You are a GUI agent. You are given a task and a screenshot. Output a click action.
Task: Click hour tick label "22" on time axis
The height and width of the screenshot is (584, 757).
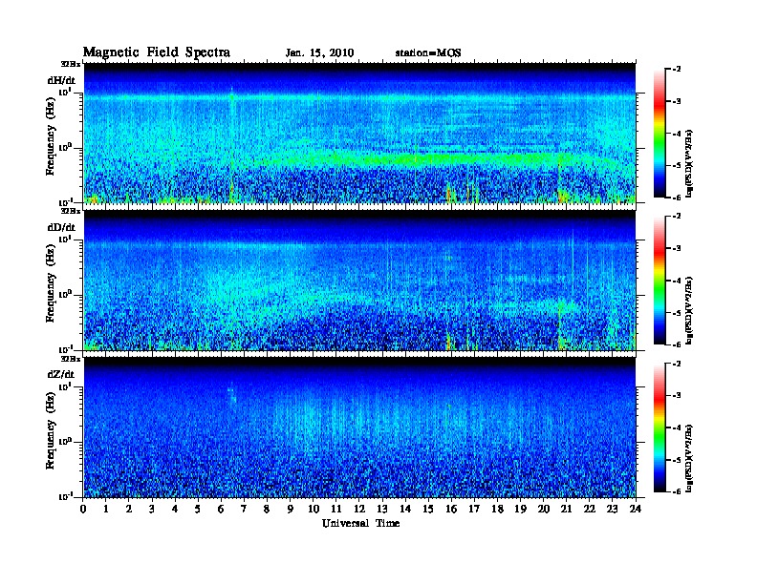click(589, 509)
